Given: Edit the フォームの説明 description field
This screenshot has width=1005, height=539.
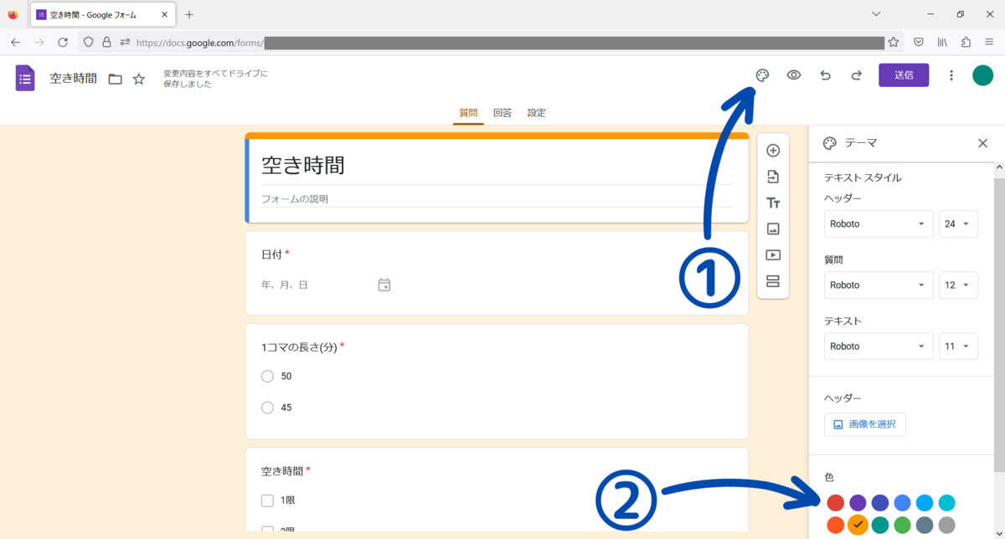Looking at the screenshot, I should pyautogui.click(x=497, y=199).
